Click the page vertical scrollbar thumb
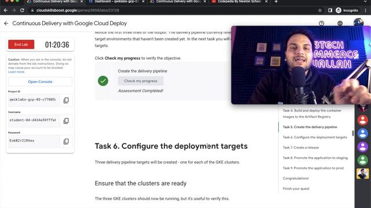This screenshot has width=371, height=208. (x=353, y=133)
